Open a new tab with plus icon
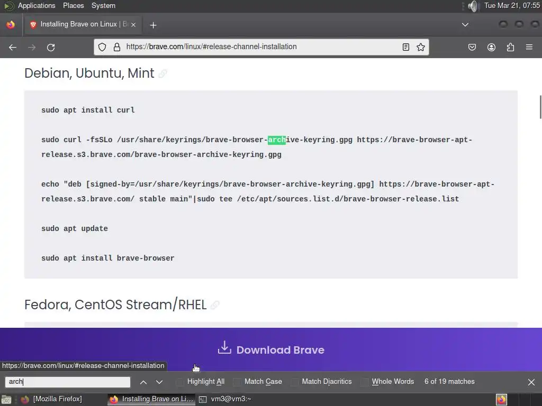Viewport: 542px width, 406px height. [153, 25]
